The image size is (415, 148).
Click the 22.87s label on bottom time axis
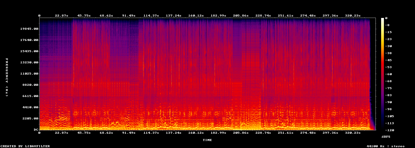pos(62,133)
